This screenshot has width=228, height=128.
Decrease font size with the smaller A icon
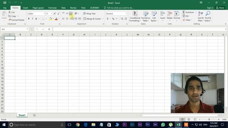58,14
